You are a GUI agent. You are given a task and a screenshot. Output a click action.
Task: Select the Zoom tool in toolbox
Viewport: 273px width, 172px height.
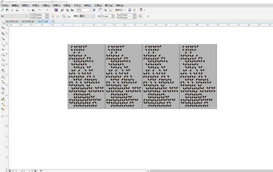(2, 39)
